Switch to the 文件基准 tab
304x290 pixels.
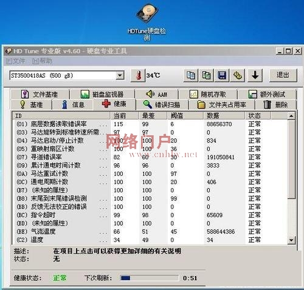tap(40, 94)
